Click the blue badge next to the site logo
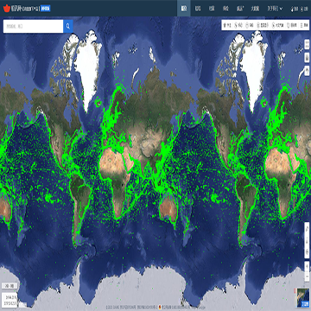The image size is (311, 311). 45,9
